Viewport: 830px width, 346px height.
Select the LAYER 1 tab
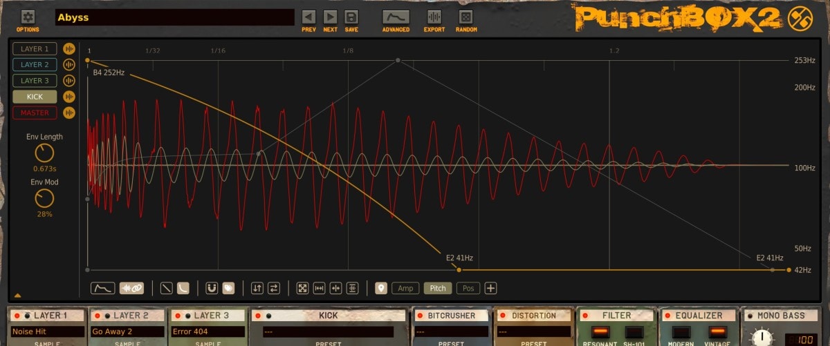coord(35,49)
